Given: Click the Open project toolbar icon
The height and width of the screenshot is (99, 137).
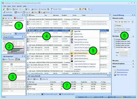Looking at the screenshot, I should 15,9.
